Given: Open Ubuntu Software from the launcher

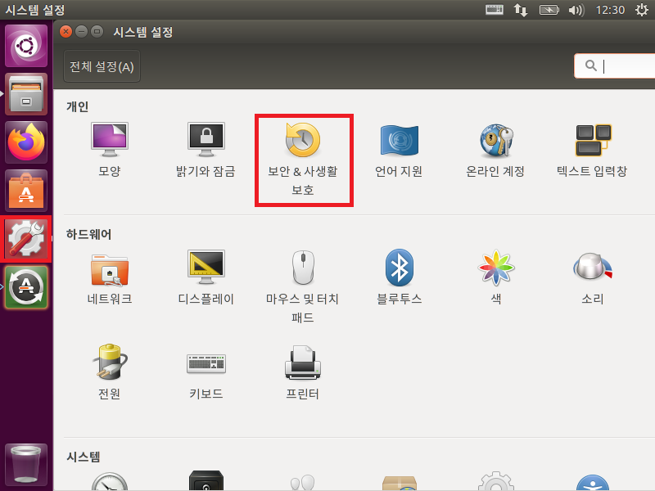Looking at the screenshot, I should [26, 191].
